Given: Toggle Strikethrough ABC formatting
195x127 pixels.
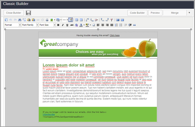Looking at the screenshot, I should (x=72, y=25).
